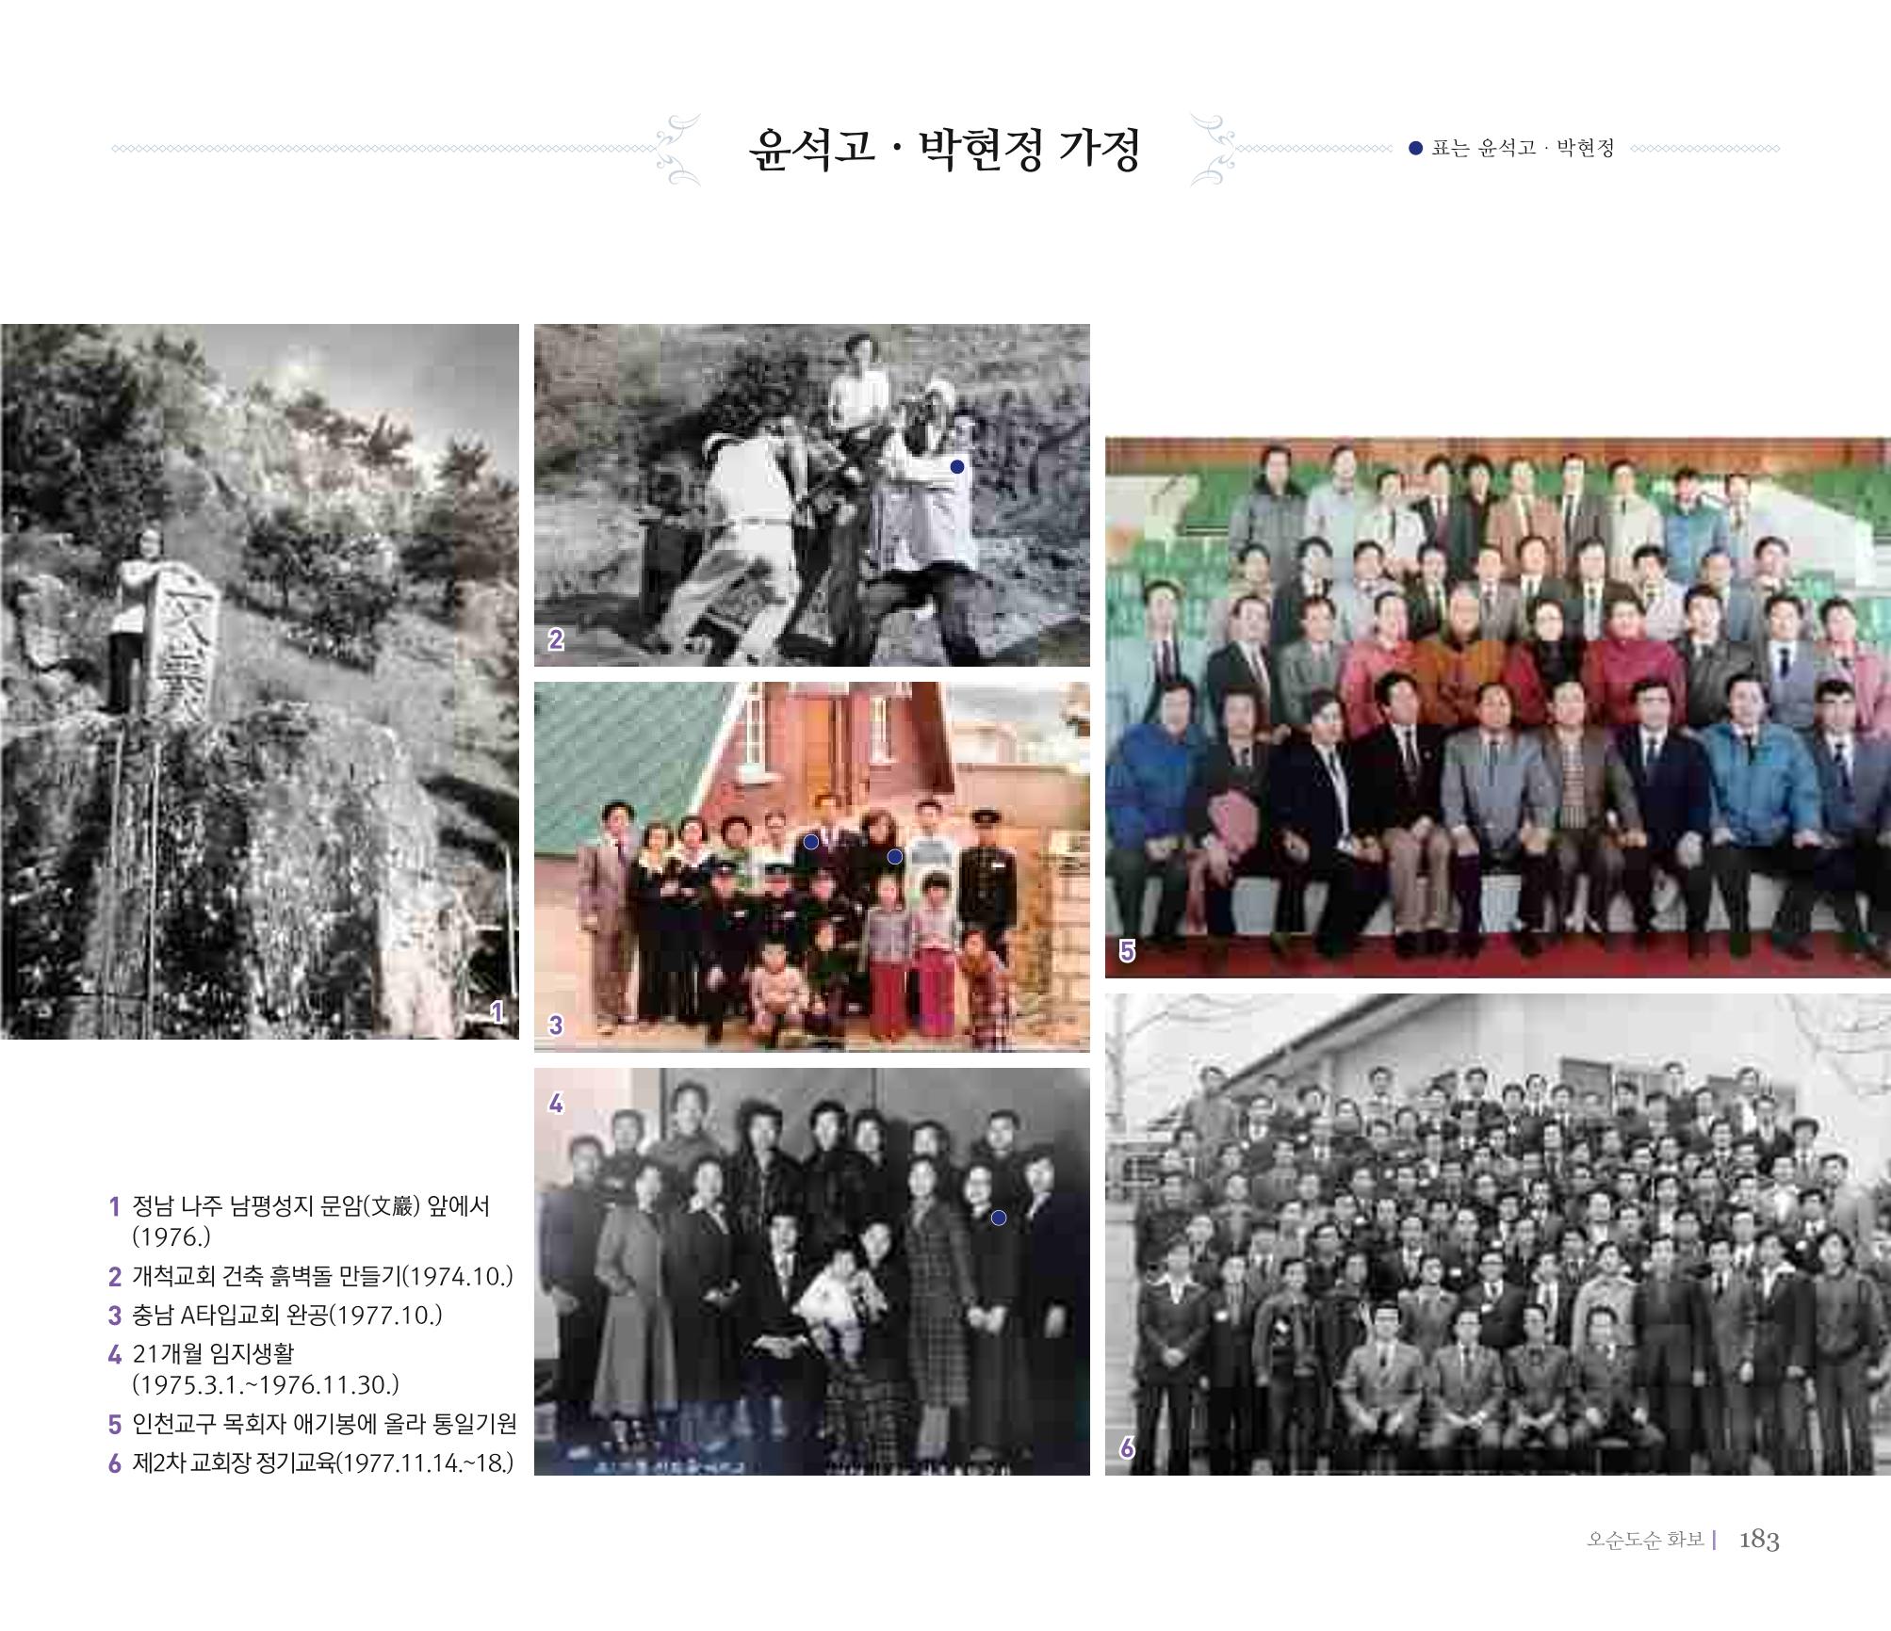The width and height of the screenshot is (1891, 1631).
Task: Open photo 1 of the 文巖 rock monument
Action: (x=259, y=682)
